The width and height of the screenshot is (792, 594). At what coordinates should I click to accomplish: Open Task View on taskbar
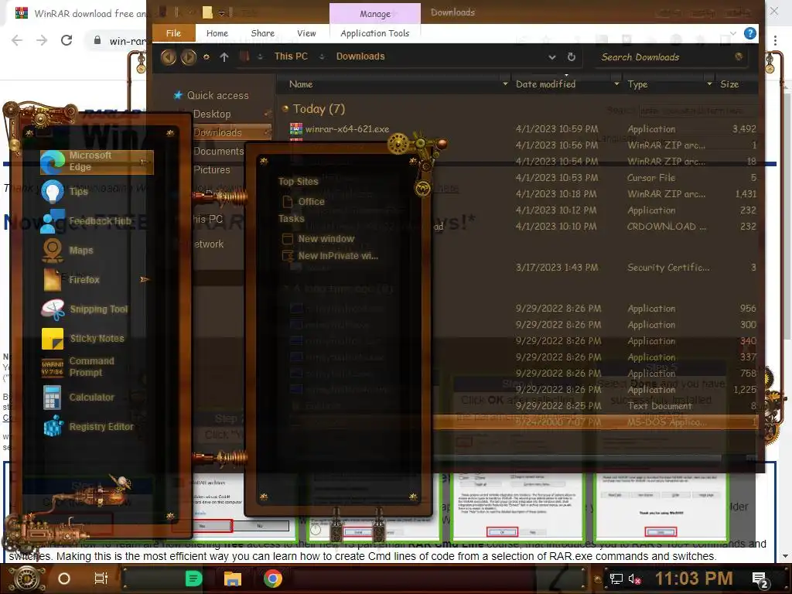click(x=101, y=579)
